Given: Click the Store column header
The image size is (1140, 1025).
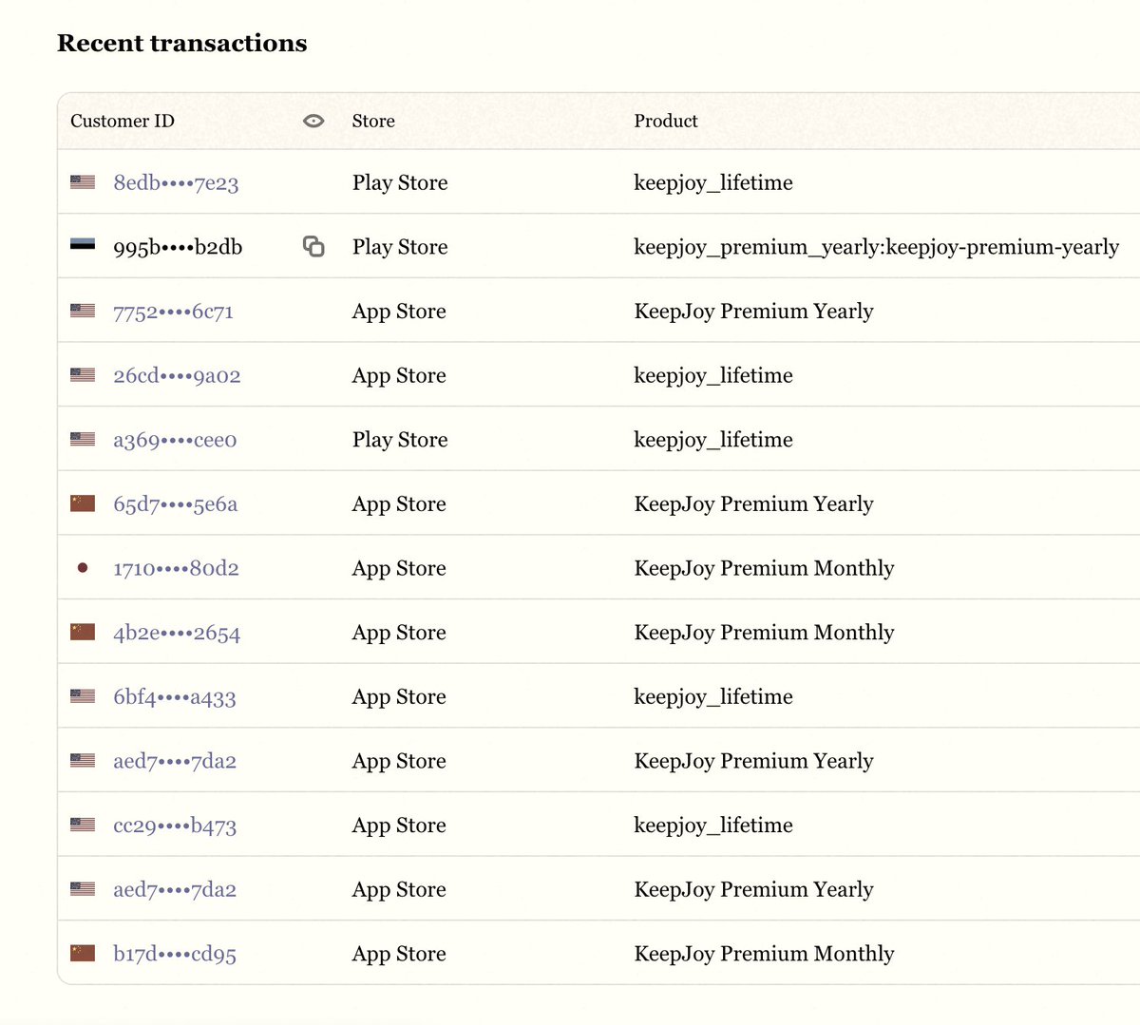Looking at the screenshot, I should pos(373,121).
